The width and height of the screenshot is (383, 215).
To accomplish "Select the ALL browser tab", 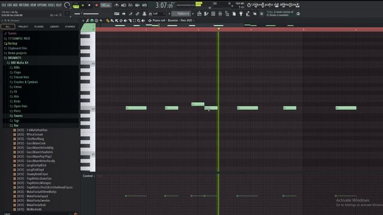I will pos(8,26).
